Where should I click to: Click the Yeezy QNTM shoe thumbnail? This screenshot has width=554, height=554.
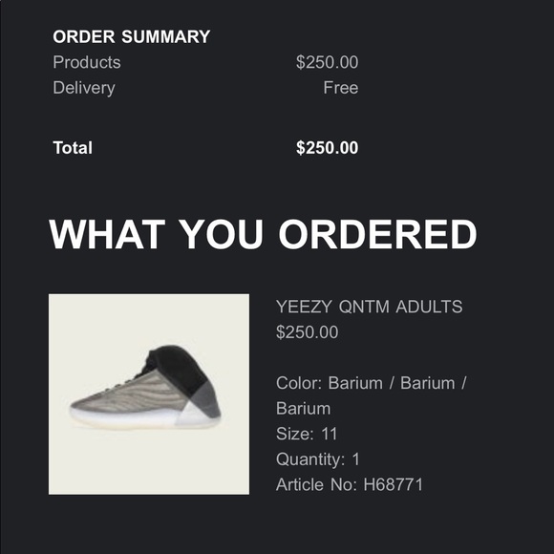click(x=149, y=394)
